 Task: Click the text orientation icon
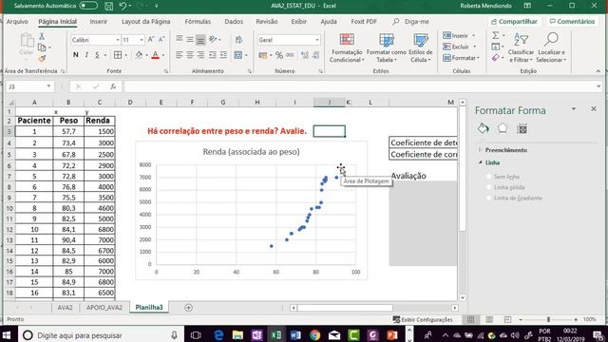point(213,39)
